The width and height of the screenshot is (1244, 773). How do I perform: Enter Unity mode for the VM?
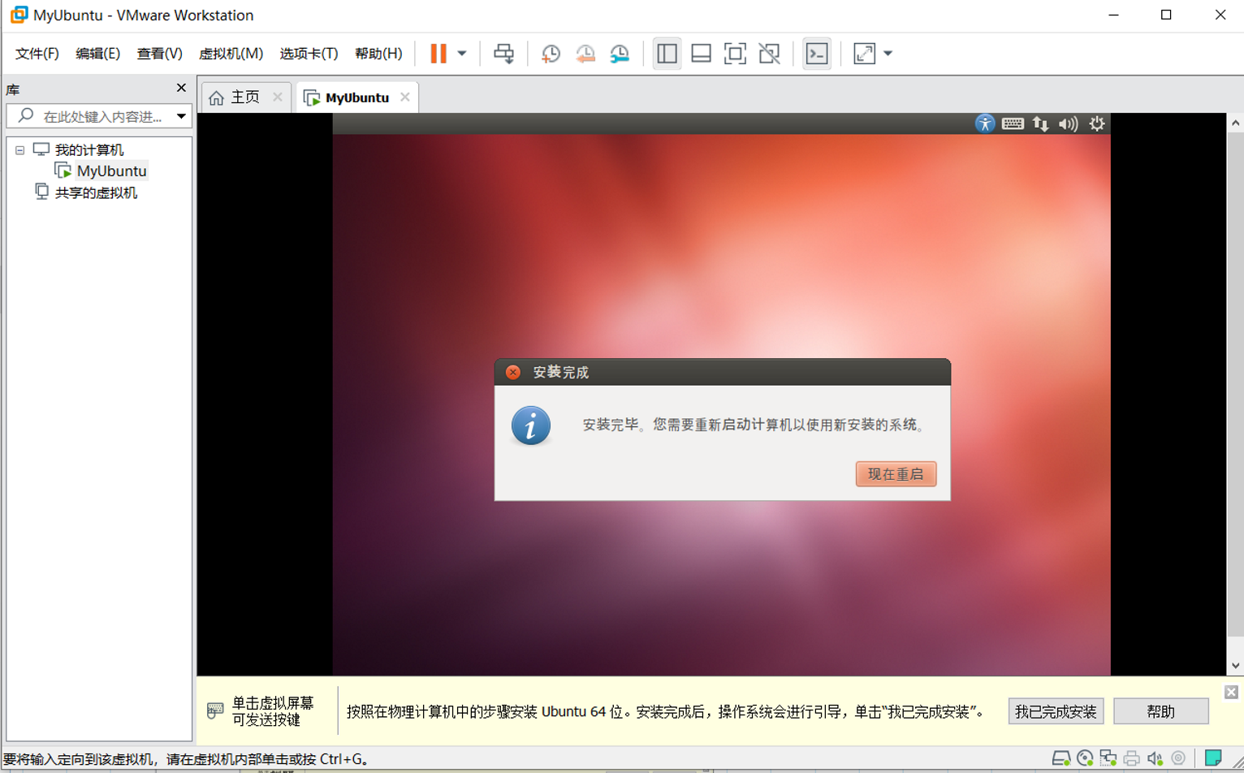click(x=769, y=53)
